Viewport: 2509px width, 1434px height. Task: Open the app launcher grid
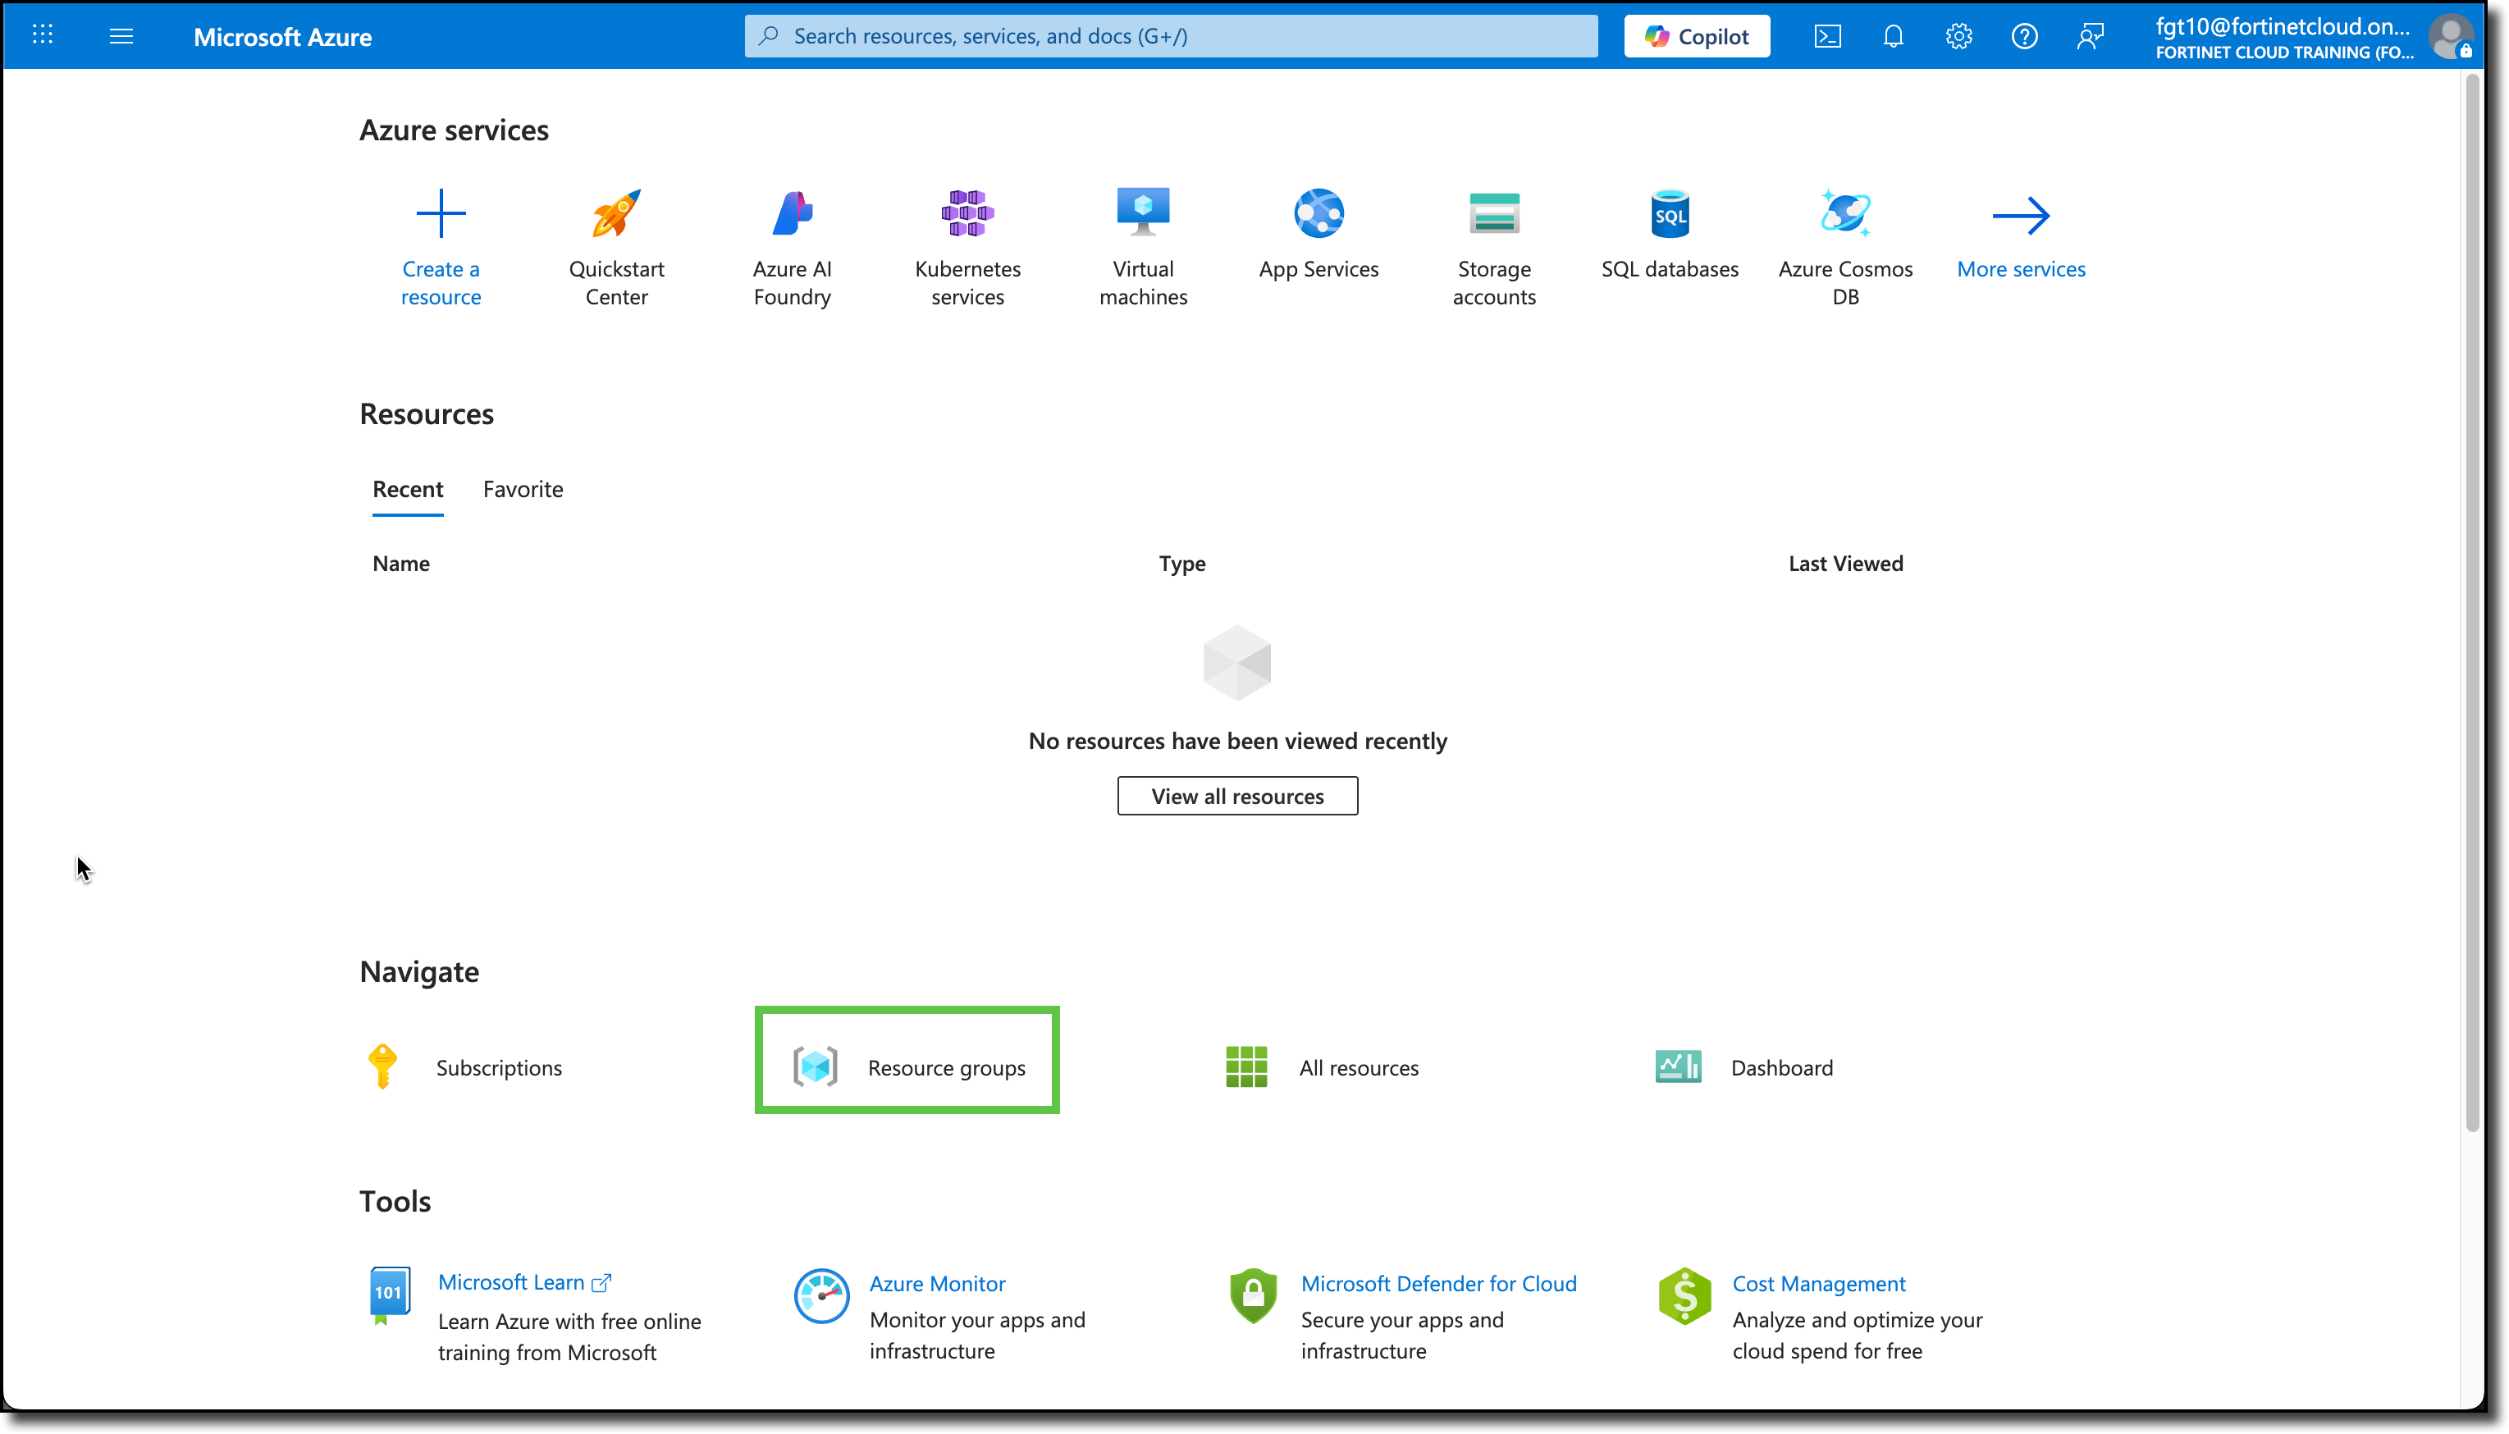coord(43,34)
